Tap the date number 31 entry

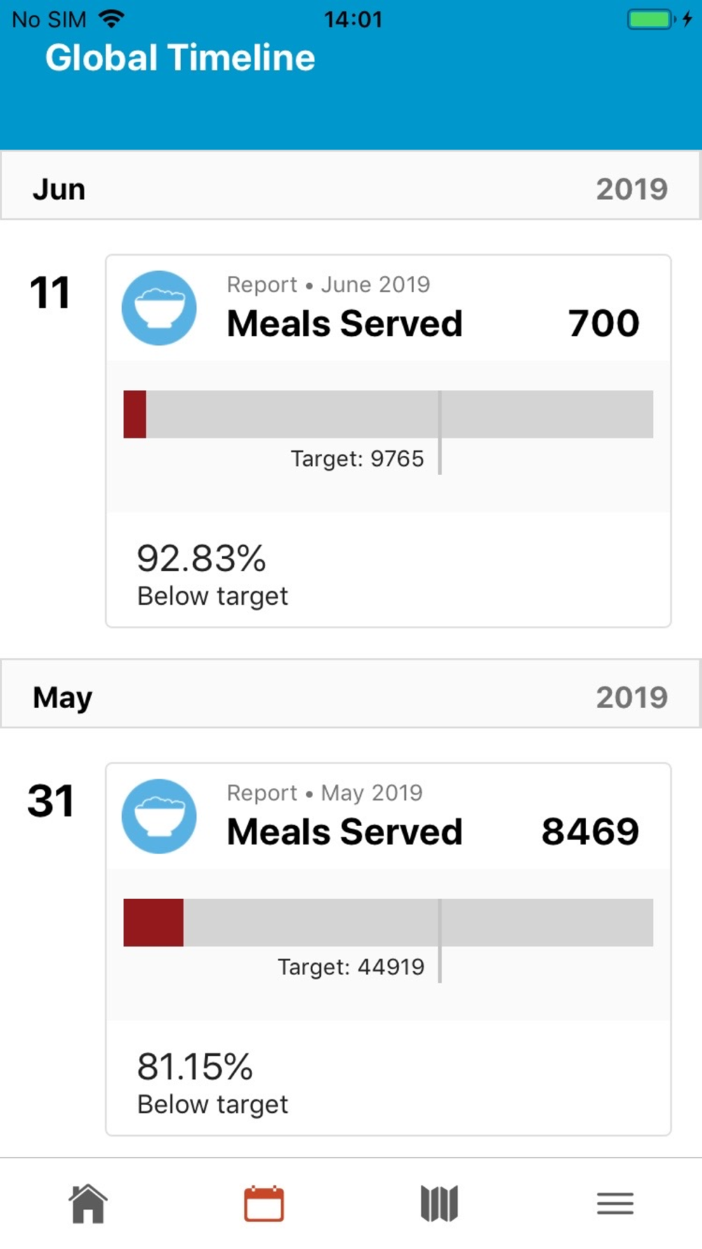[51, 801]
